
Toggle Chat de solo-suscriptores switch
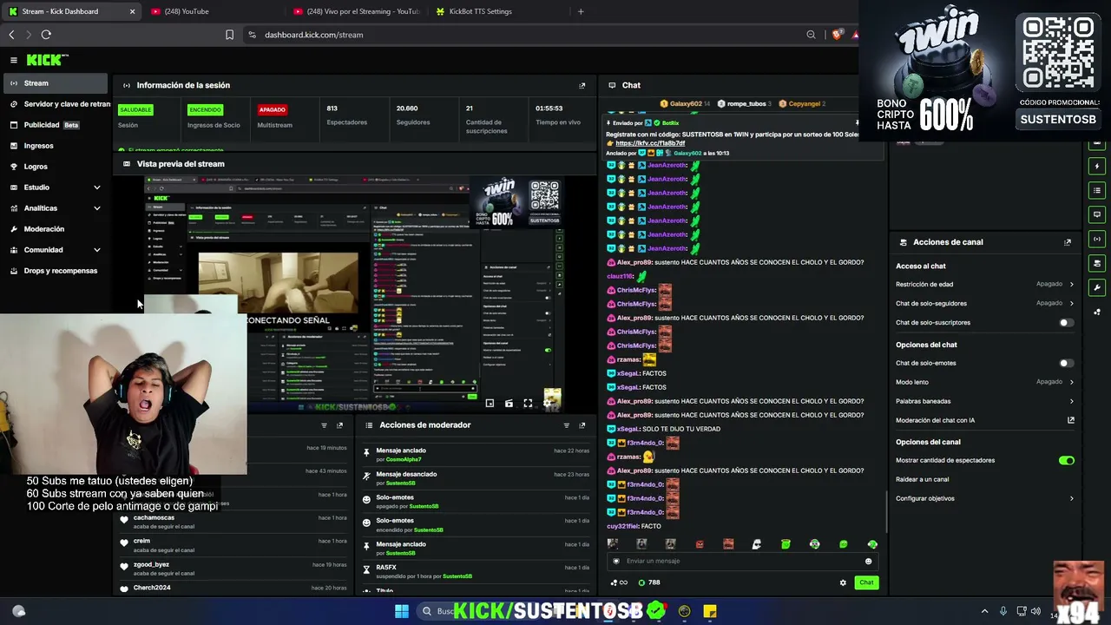click(1067, 323)
